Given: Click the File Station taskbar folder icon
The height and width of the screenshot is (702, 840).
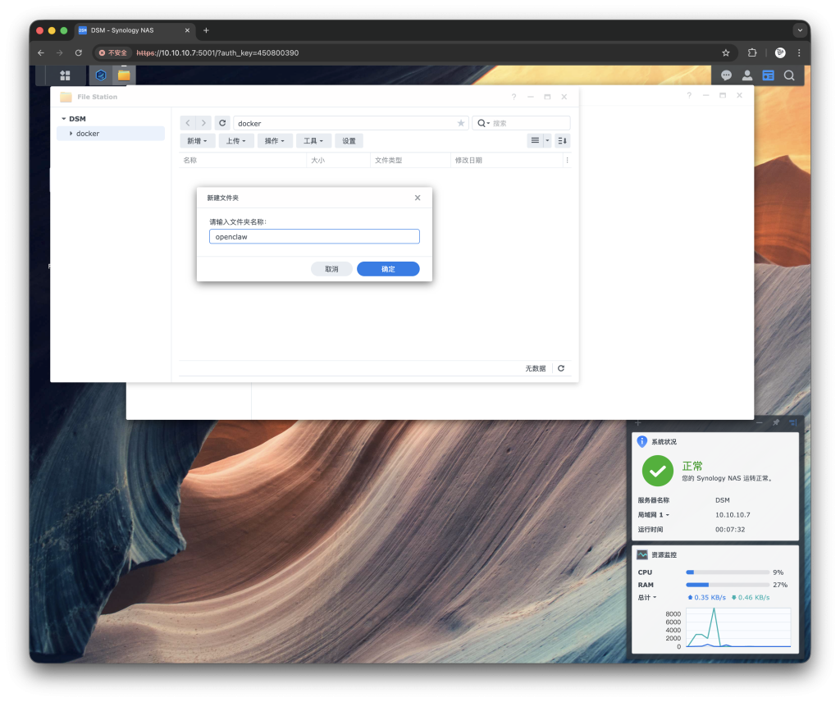Looking at the screenshot, I should pos(124,75).
